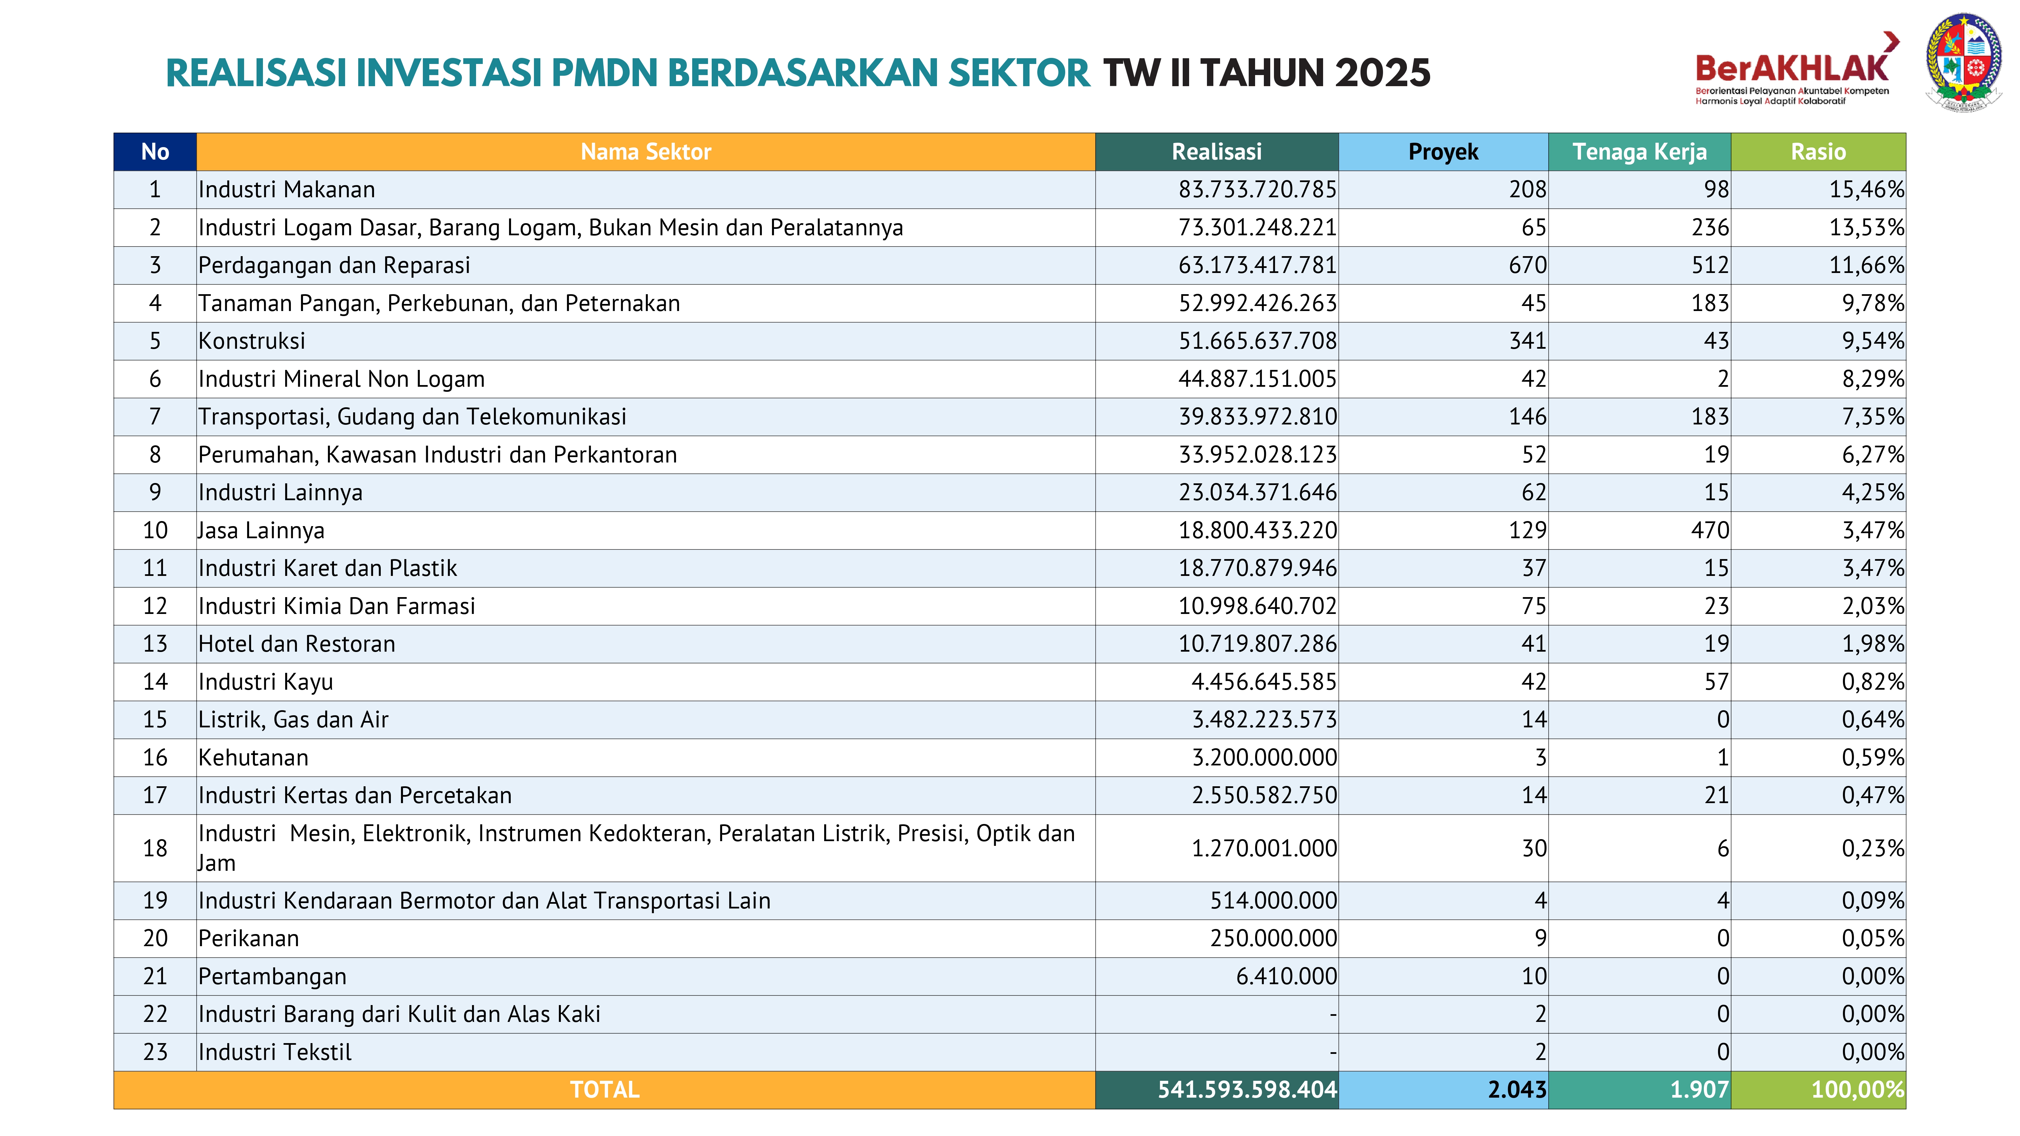Select the Industri Makanan row
2020x1136 pixels.
point(549,190)
